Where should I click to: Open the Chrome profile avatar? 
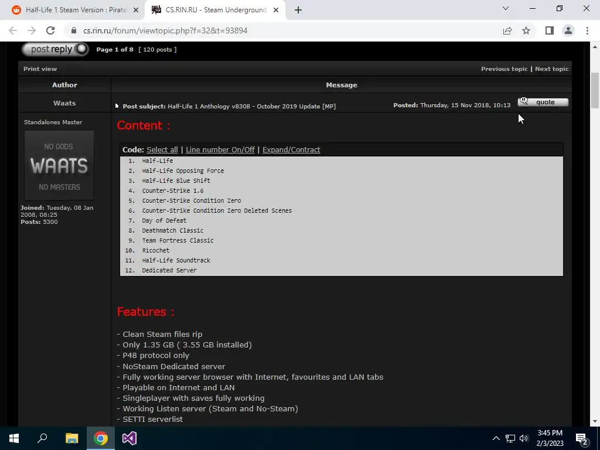pos(568,30)
